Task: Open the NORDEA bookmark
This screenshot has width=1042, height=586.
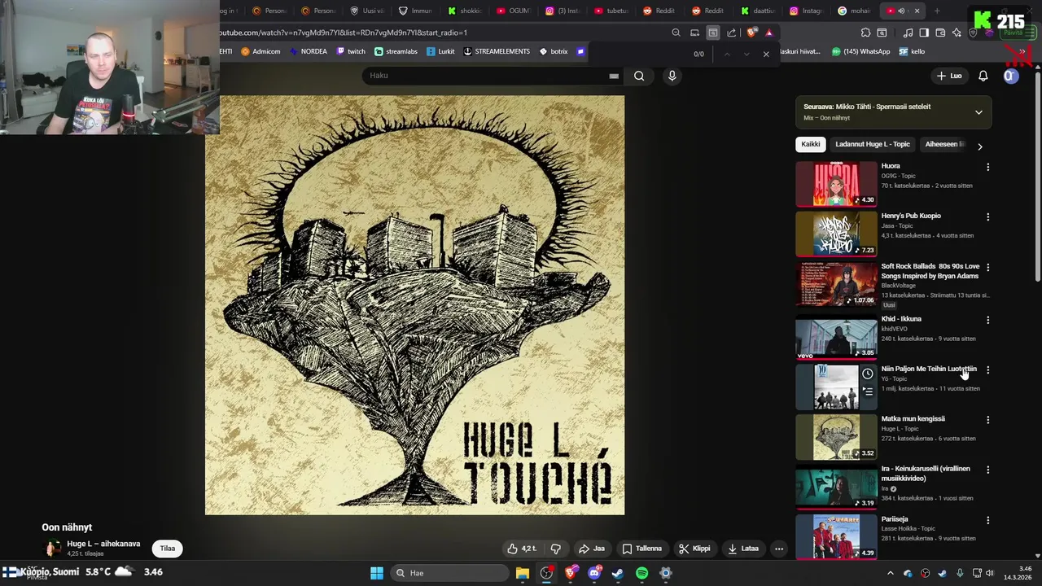Action: tap(308, 51)
